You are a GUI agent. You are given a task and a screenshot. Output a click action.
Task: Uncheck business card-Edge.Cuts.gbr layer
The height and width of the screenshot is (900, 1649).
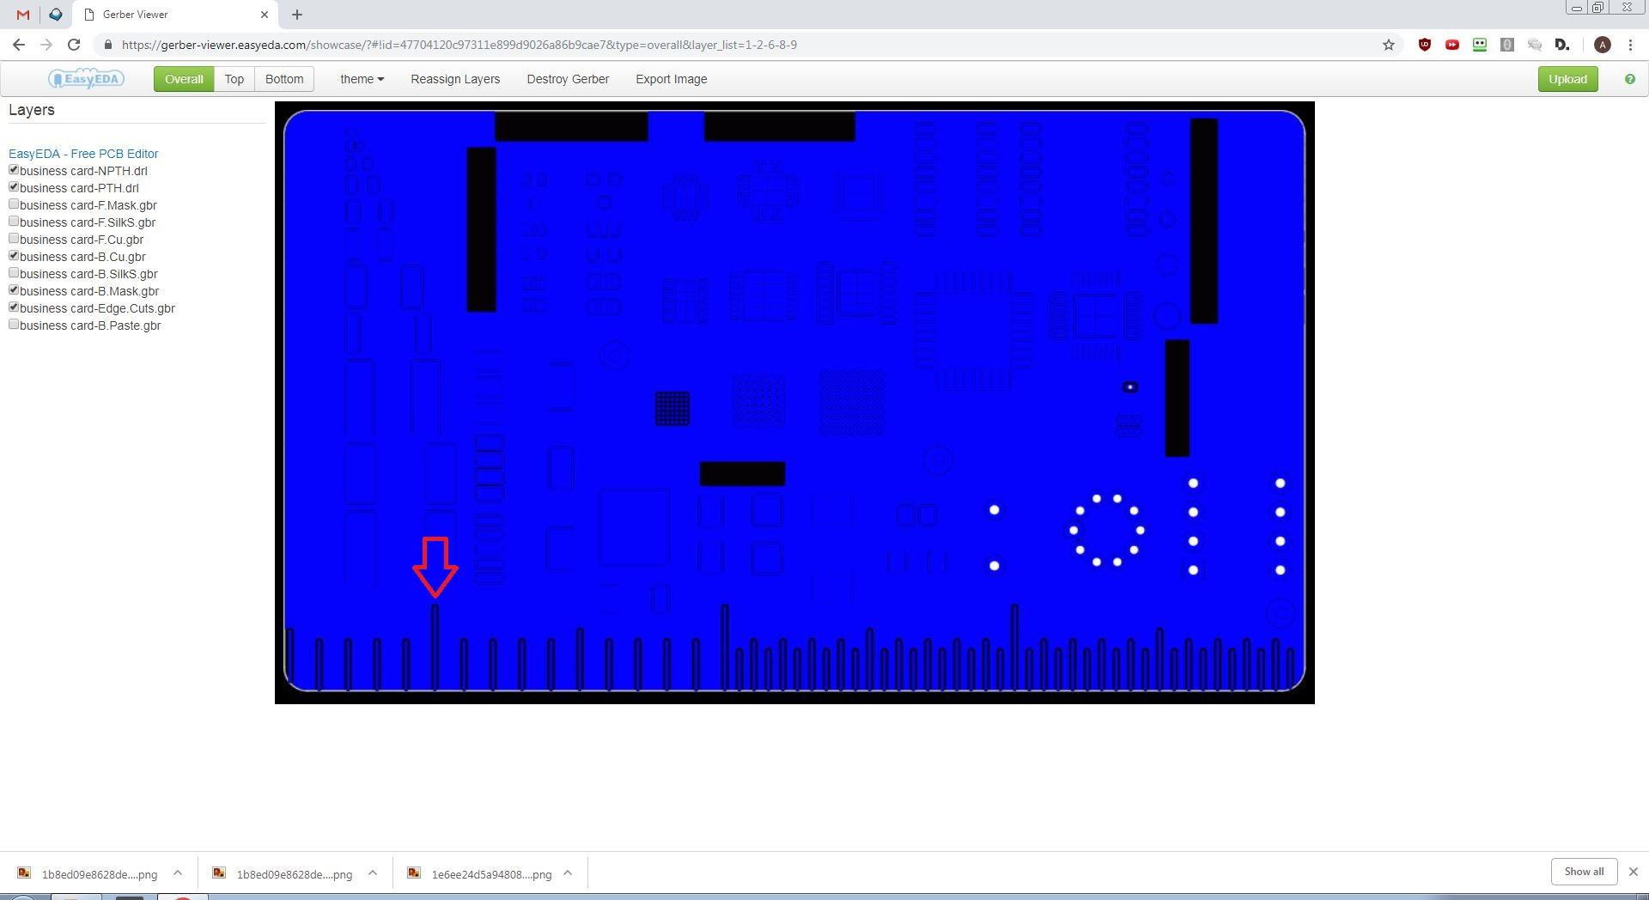[x=14, y=307]
